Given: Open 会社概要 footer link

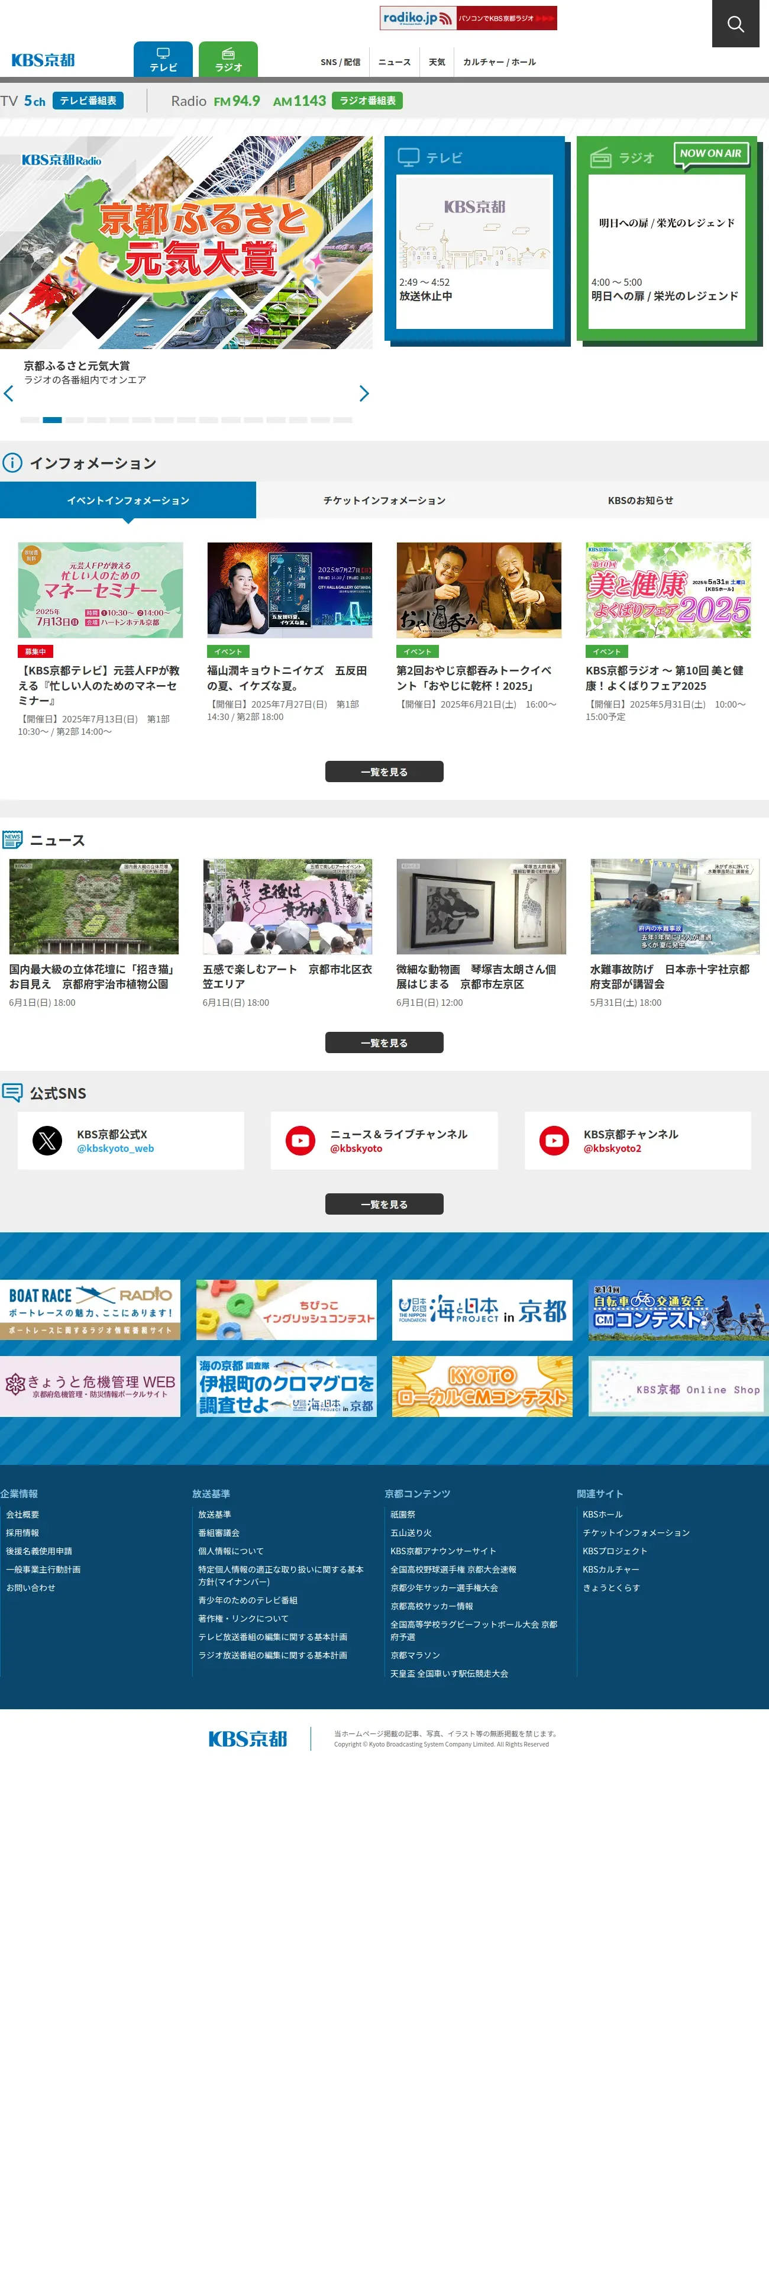Looking at the screenshot, I should click(x=22, y=1515).
